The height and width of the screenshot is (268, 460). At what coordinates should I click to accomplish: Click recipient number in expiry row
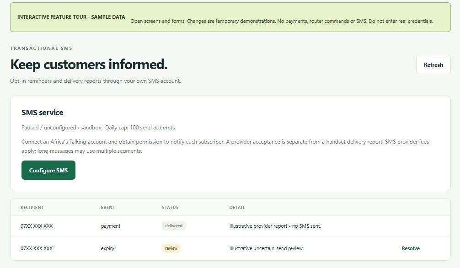coord(37,248)
